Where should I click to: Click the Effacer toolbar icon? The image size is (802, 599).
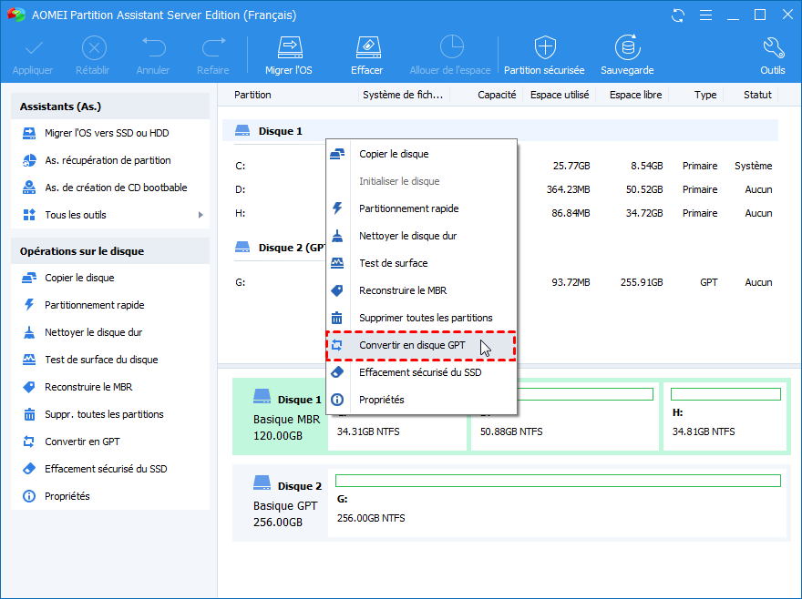[x=366, y=47]
